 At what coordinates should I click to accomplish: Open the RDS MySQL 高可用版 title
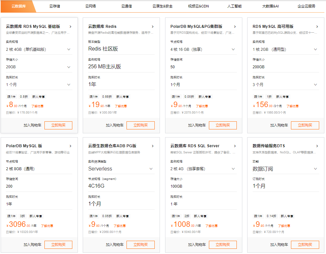(273, 27)
